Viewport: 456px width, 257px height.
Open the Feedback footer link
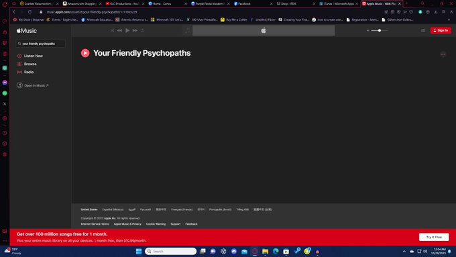tap(191, 224)
